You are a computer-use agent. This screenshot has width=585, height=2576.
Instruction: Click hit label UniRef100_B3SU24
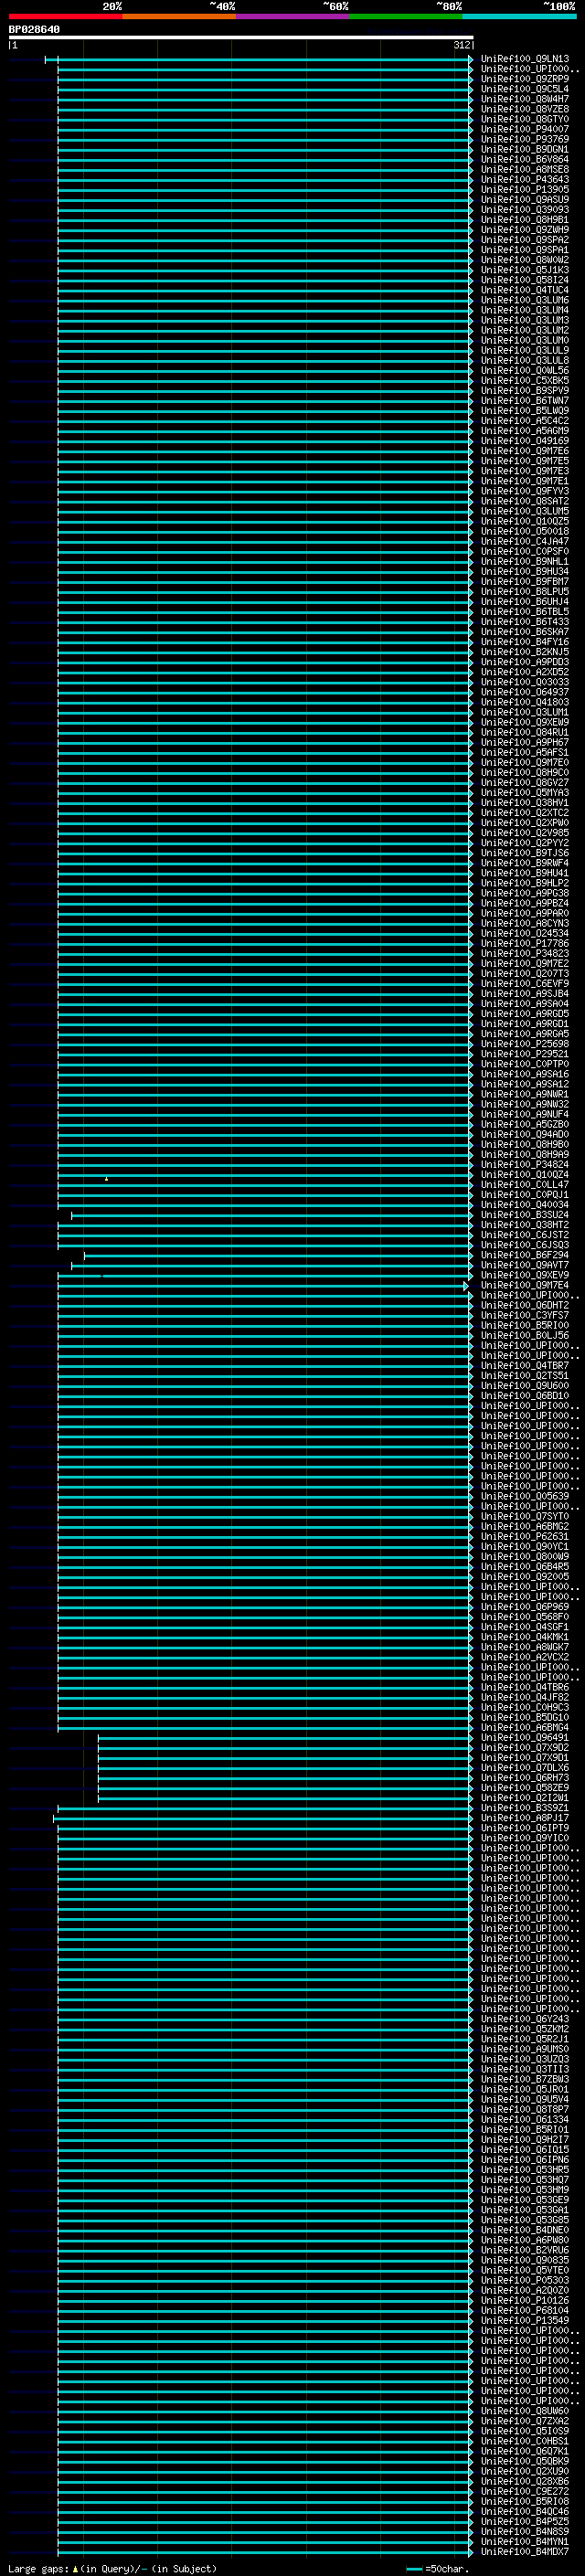pyautogui.click(x=524, y=1215)
